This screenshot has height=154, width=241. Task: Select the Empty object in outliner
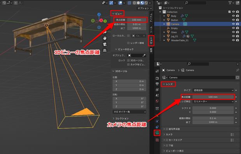pos(174,28)
